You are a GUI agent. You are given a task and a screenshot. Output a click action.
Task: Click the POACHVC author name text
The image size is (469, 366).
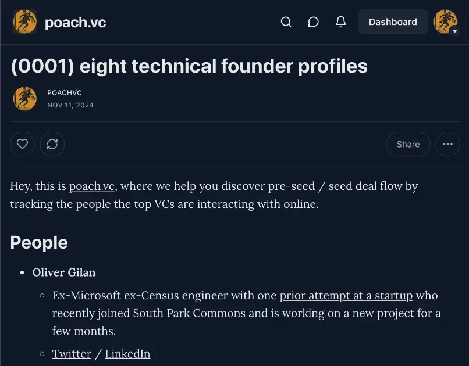click(x=64, y=92)
